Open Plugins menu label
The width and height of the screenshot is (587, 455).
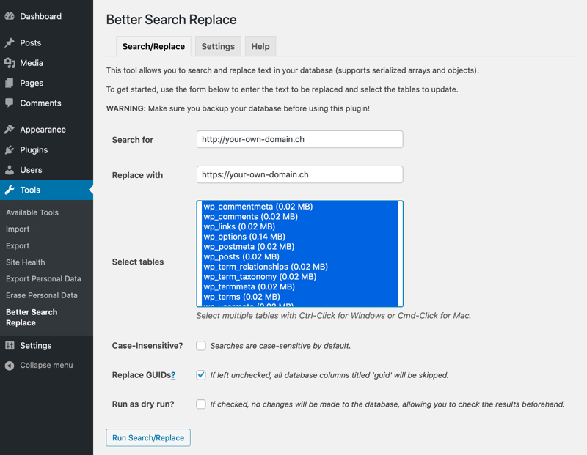coord(34,150)
